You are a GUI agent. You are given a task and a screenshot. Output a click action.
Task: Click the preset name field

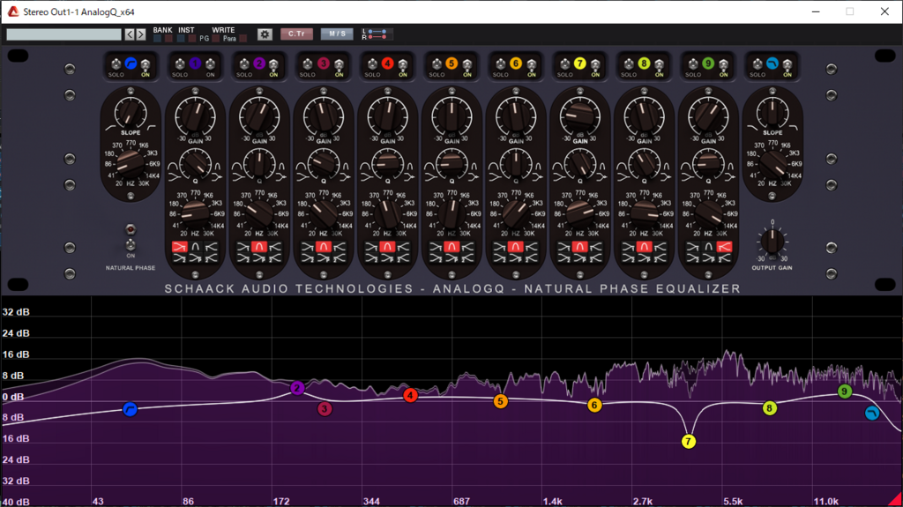(63, 34)
